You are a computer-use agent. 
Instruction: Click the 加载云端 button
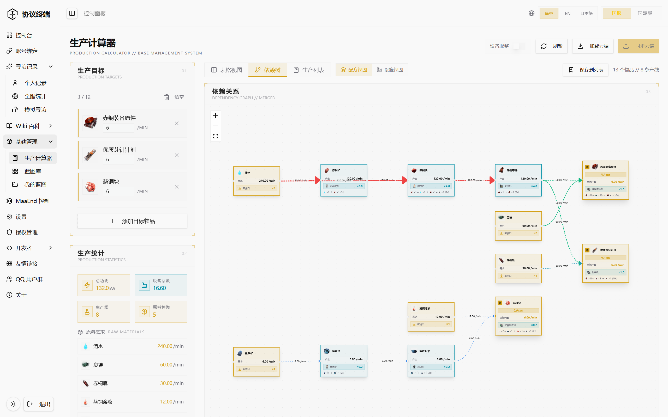593,46
